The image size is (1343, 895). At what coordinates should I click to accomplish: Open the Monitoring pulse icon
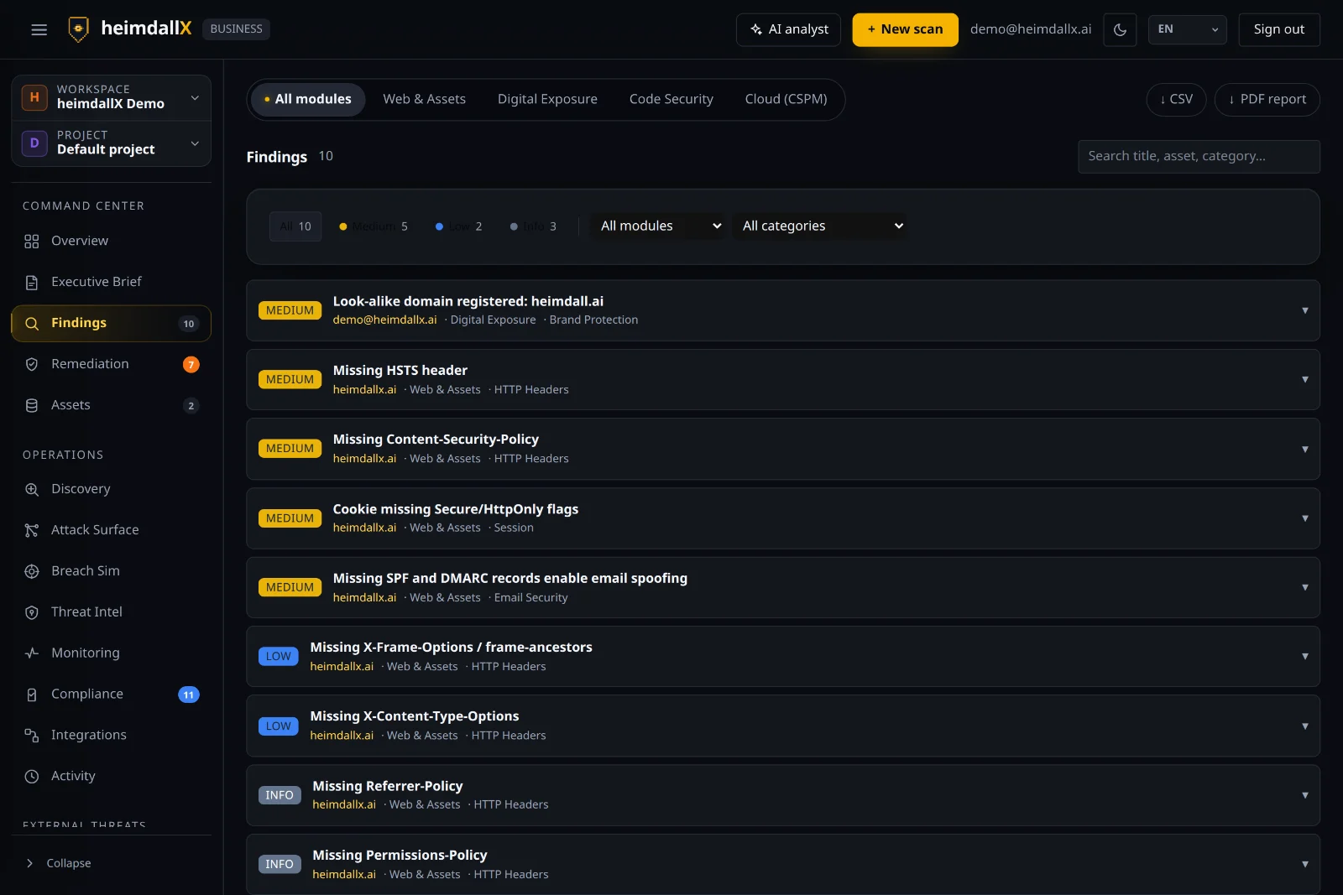pos(32,653)
